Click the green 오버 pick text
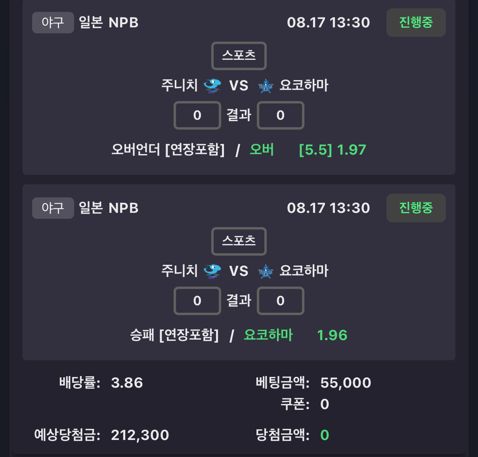 pyautogui.click(x=262, y=150)
